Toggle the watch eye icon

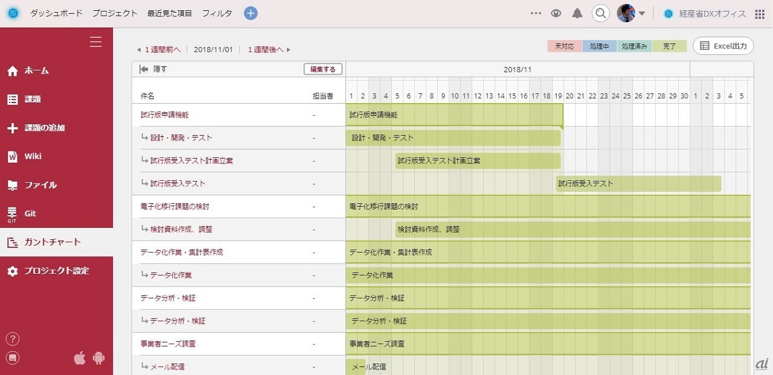click(556, 13)
